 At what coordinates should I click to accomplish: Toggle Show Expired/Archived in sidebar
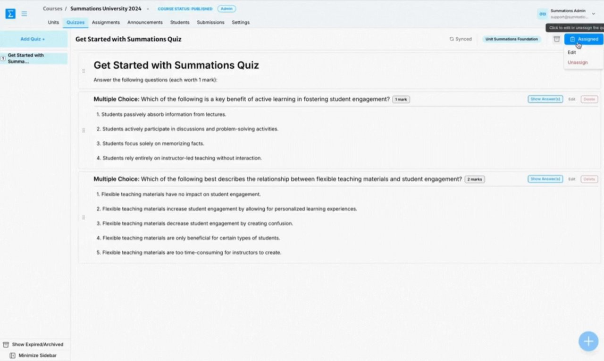34,345
